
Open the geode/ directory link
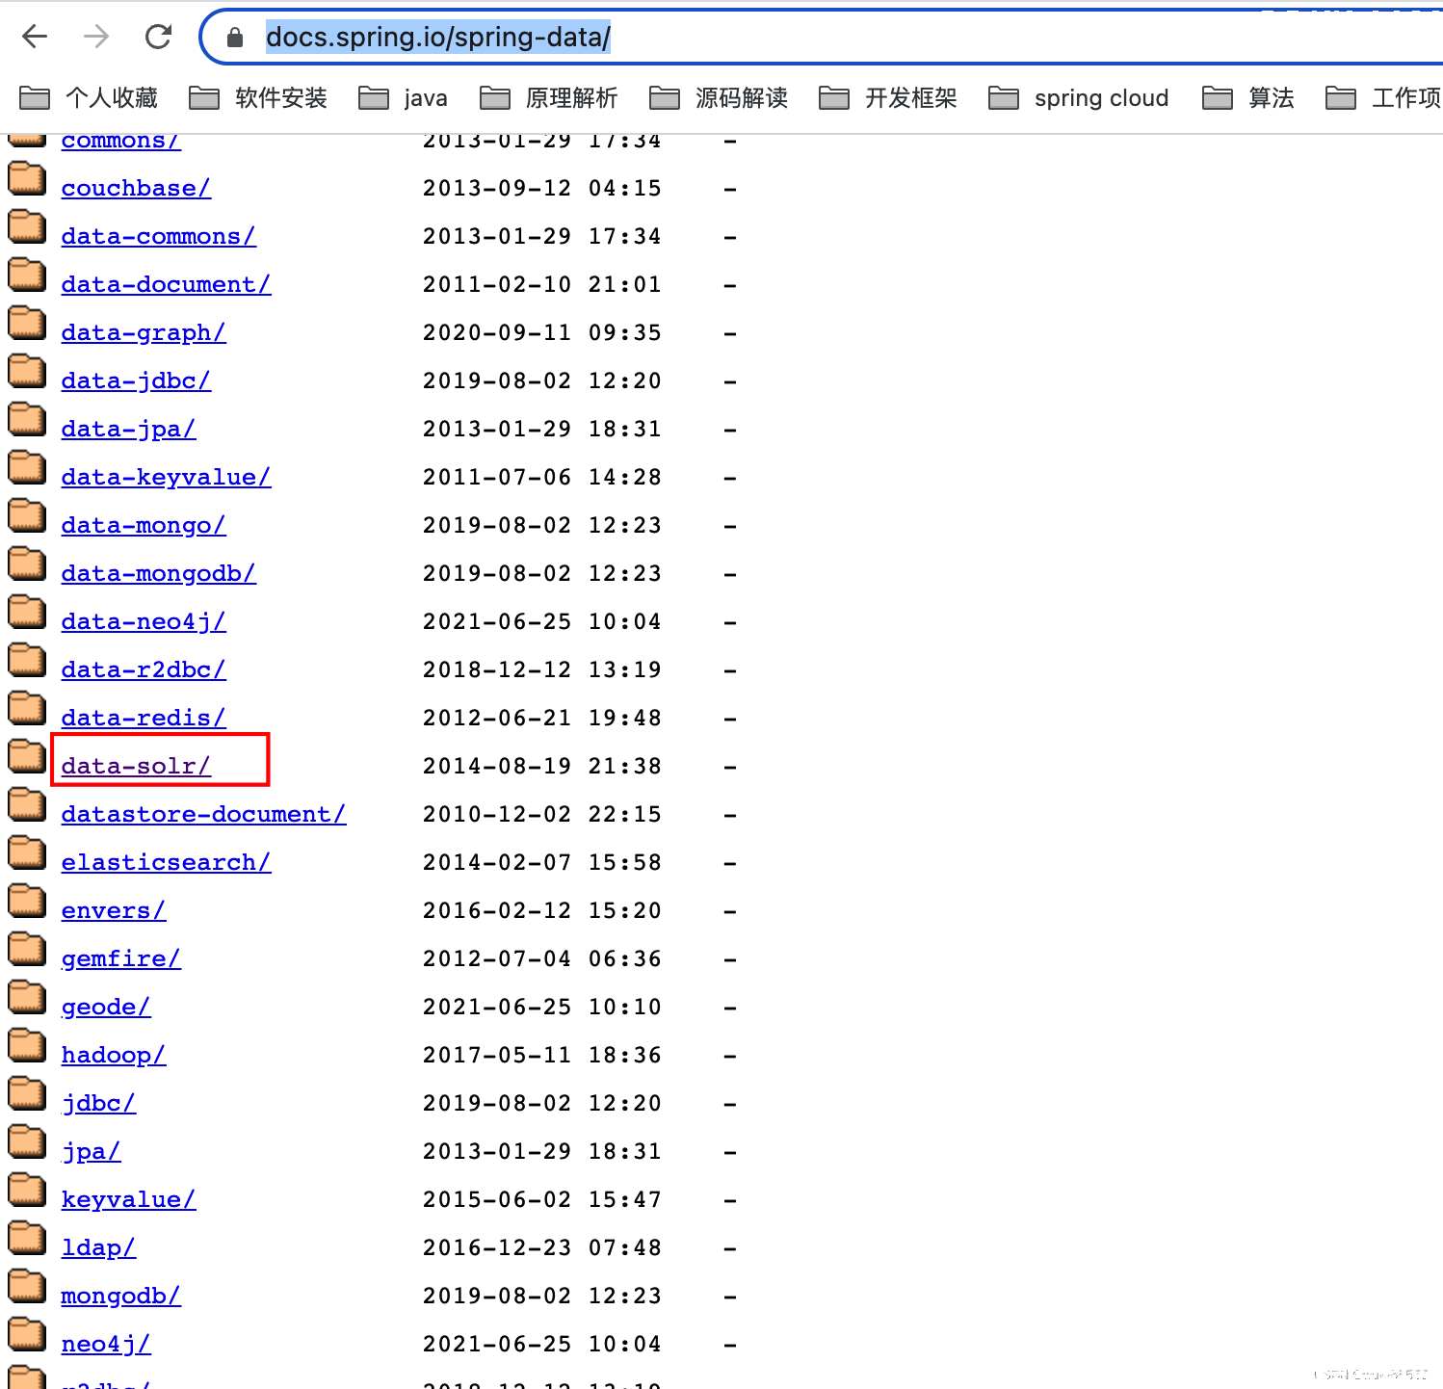[x=106, y=1007]
